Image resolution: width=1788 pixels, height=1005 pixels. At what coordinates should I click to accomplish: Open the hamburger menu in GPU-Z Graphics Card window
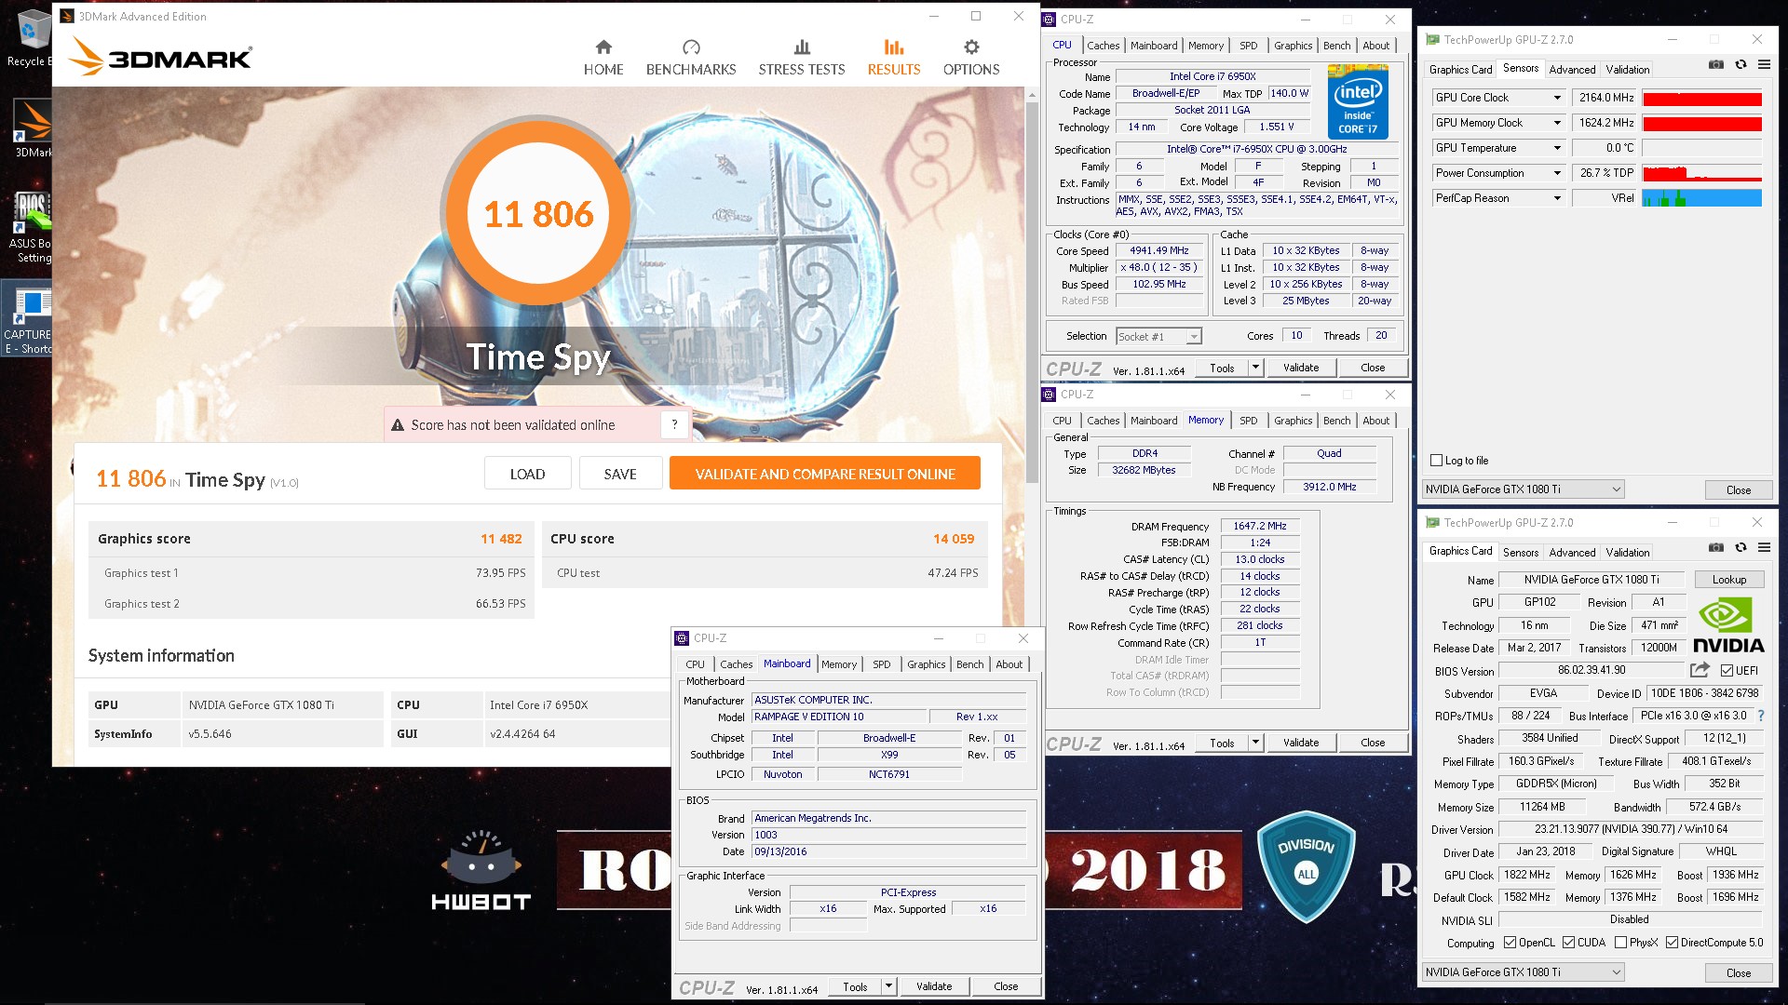(1764, 548)
